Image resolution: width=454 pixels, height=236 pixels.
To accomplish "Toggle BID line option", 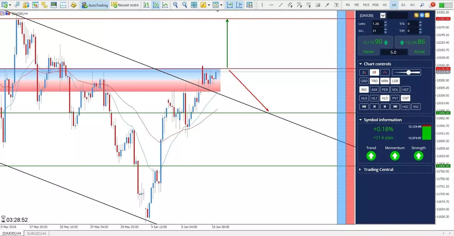I will (x=364, y=90).
